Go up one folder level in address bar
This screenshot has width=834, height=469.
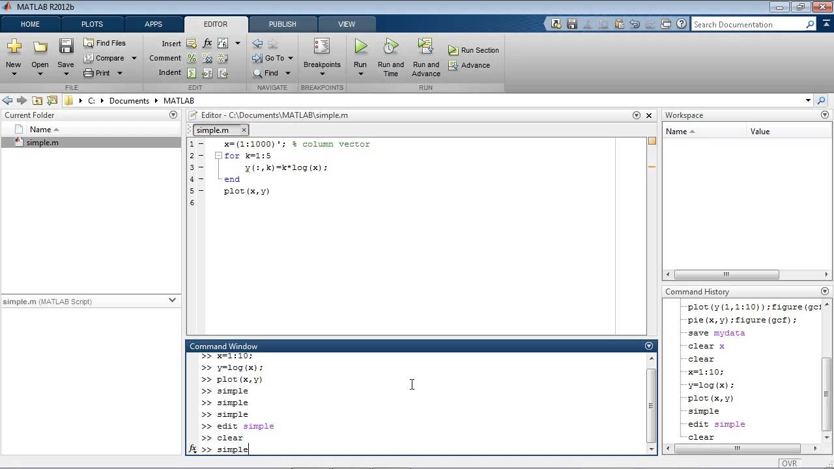click(37, 100)
